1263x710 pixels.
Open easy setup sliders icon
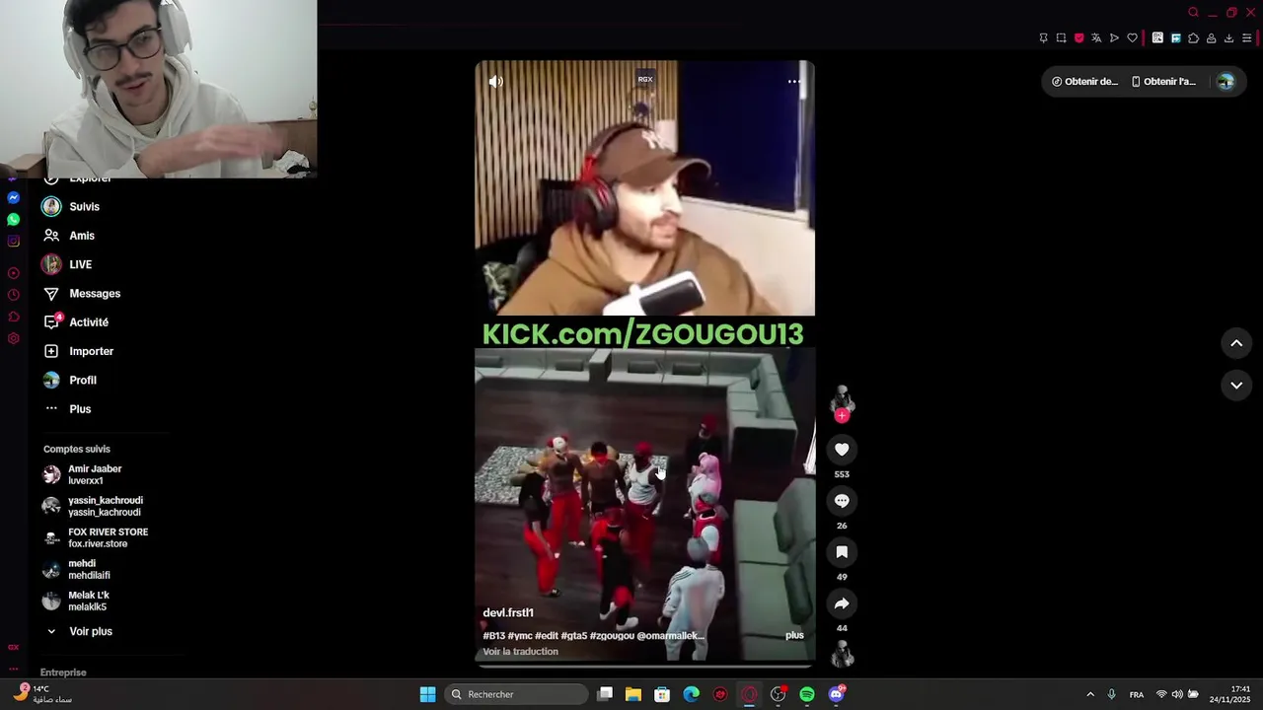(x=1246, y=38)
